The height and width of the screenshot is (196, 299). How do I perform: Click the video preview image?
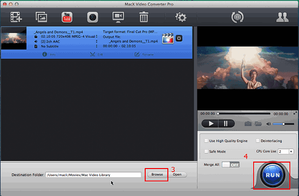[x=248, y=68]
